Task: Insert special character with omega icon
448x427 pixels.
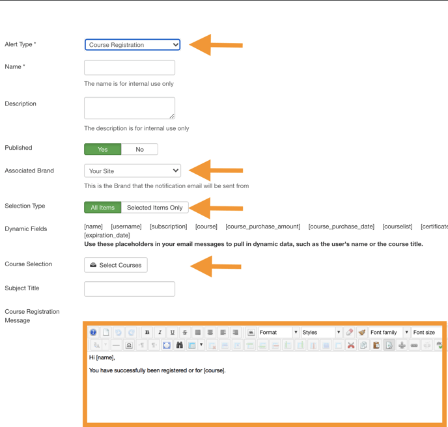Action: (129, 346)
